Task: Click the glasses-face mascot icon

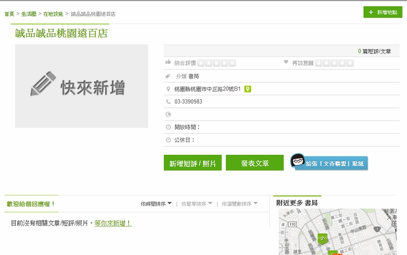Action: coord(298,160)
